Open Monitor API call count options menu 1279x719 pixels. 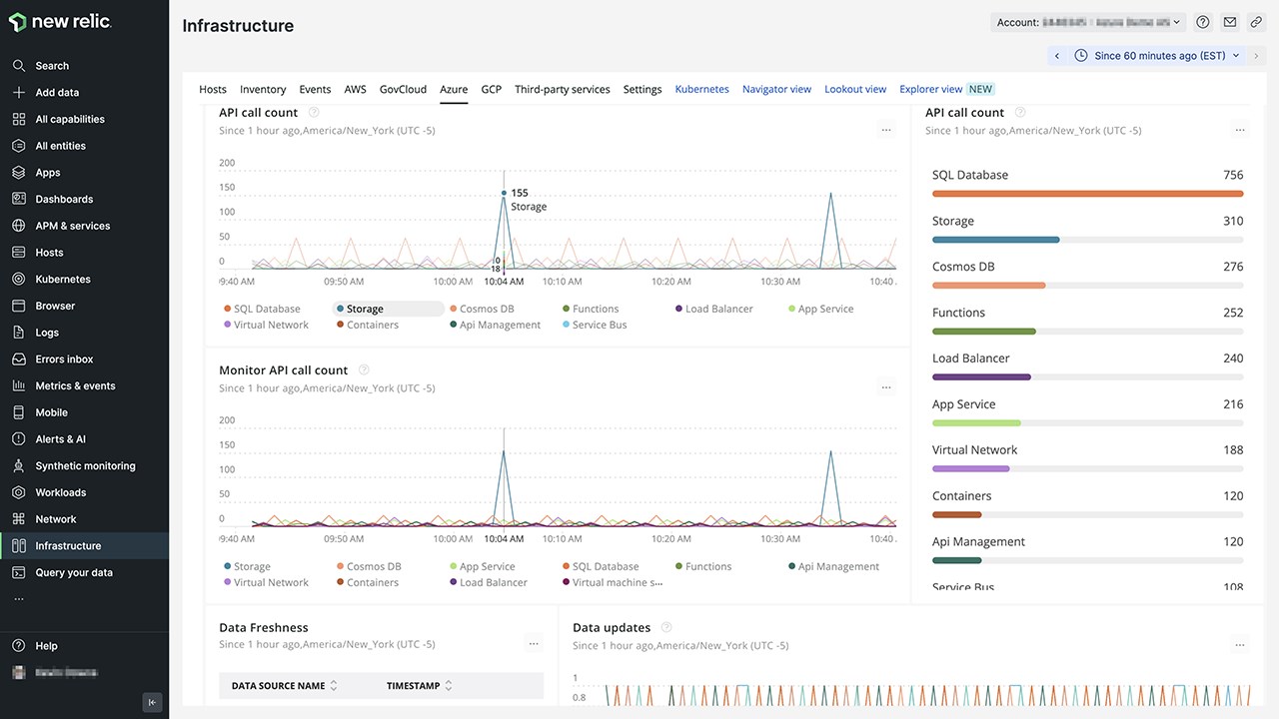(x=886, y=387)
